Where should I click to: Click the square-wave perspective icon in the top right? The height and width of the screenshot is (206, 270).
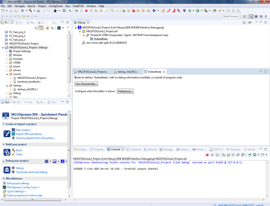(x=261, y=17)
